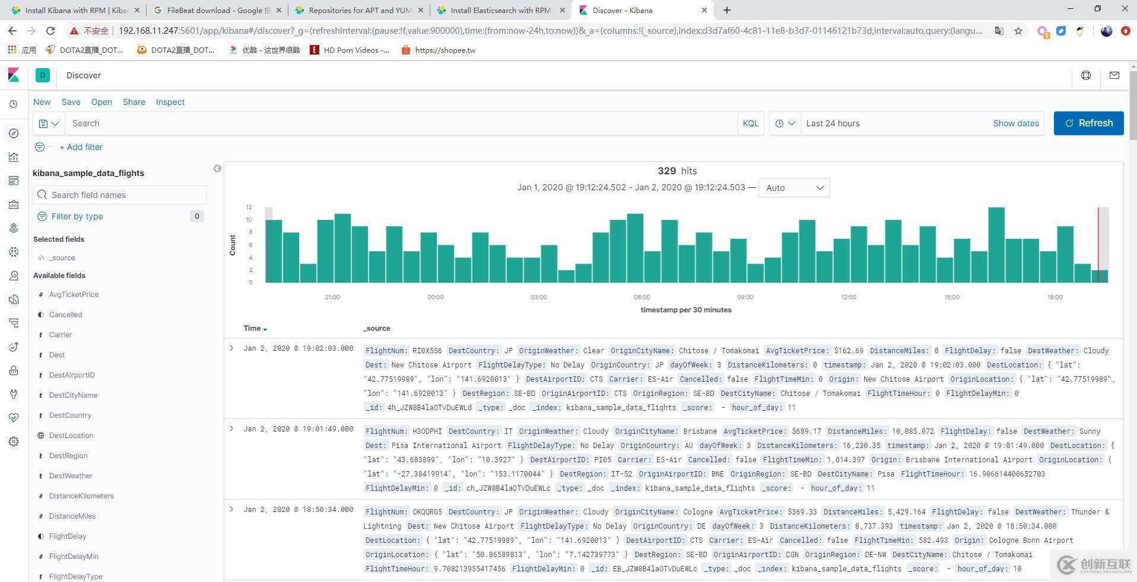Open the date quick menu dropdown
Image resolution: width=1137 pixels, height=582 pixels.
pyautogui.click(x=785, y=123)
